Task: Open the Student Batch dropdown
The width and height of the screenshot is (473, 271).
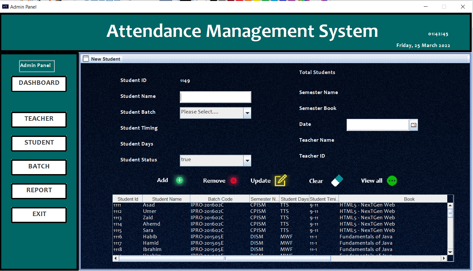Action: [x=247, y=113]
